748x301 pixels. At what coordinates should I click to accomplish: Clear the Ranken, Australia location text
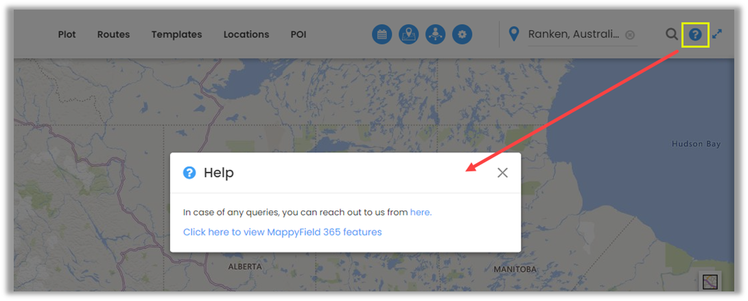(630, 35)
